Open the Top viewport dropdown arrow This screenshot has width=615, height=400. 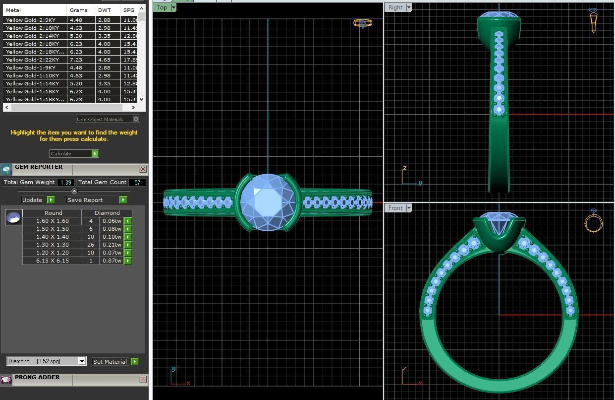[x=173, y=7]
